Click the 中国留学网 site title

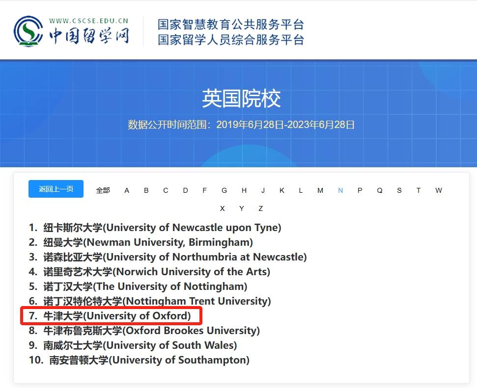(x=89, y=35)
